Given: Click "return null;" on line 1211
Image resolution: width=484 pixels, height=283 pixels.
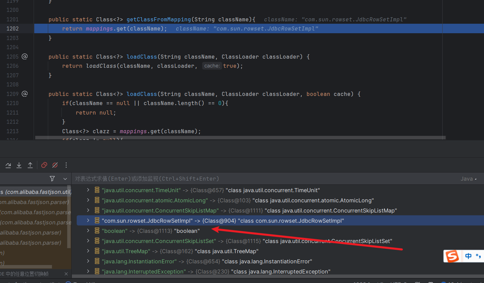Looking at the screenshot, I should click(x=96, y=113).
